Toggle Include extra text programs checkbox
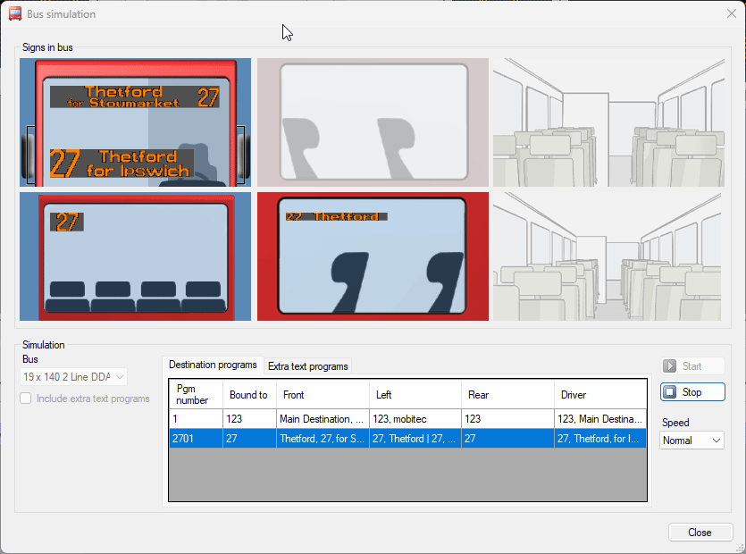The image size is (746, 554). pos(26,399)
